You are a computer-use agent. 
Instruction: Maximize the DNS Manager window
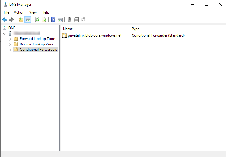pyautogui.click(x=206, y=4)
